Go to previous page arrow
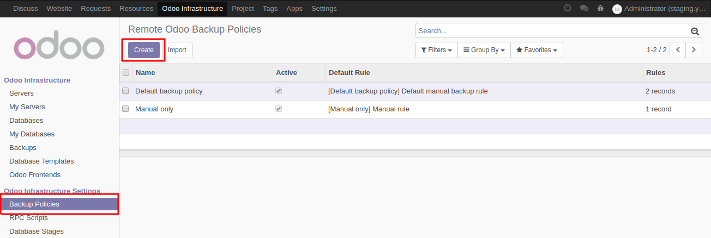The image size is (711, 238). pos(678,49)
